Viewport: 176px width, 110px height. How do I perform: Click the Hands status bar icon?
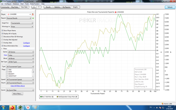click(x=162, y=104)
